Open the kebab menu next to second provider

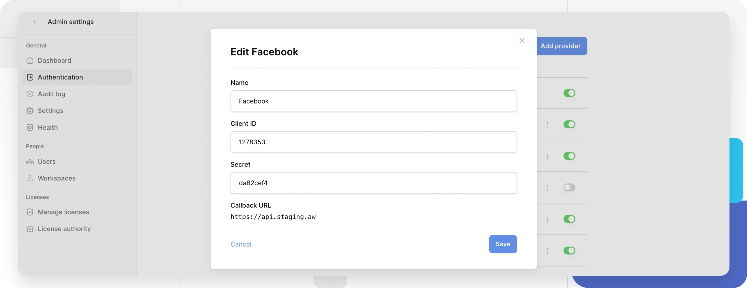coord(547,124)
